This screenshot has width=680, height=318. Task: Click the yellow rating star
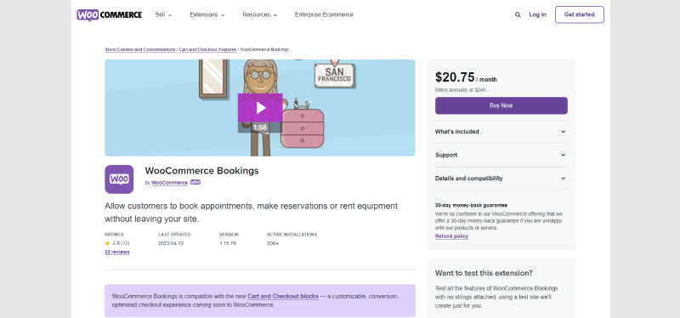point(108,243)
